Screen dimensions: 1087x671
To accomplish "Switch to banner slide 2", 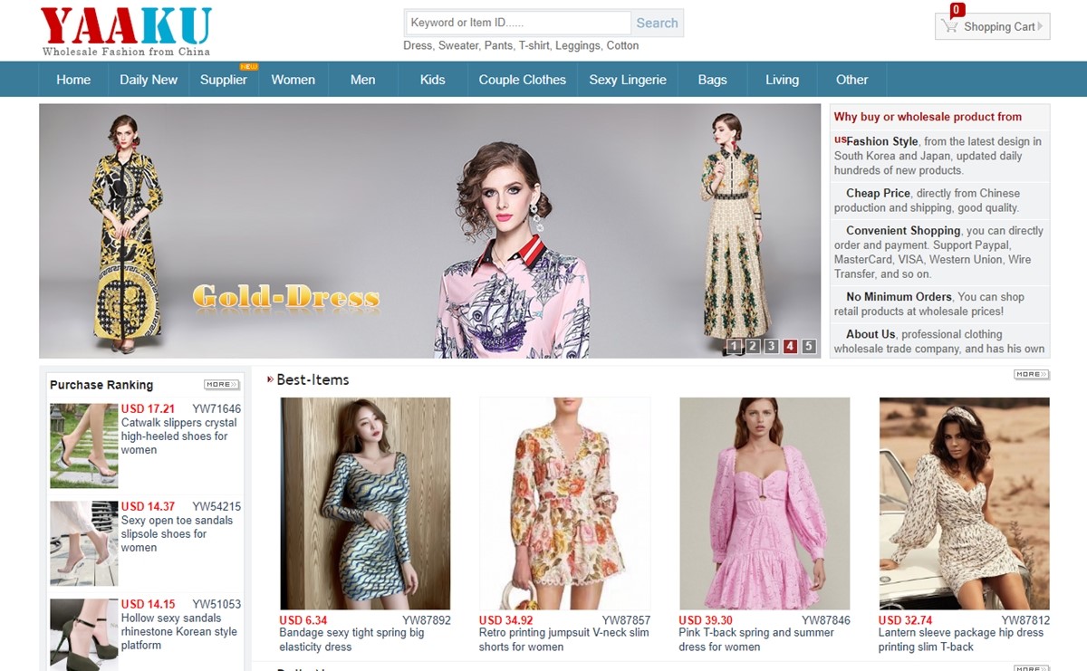I will coord(753,346).
